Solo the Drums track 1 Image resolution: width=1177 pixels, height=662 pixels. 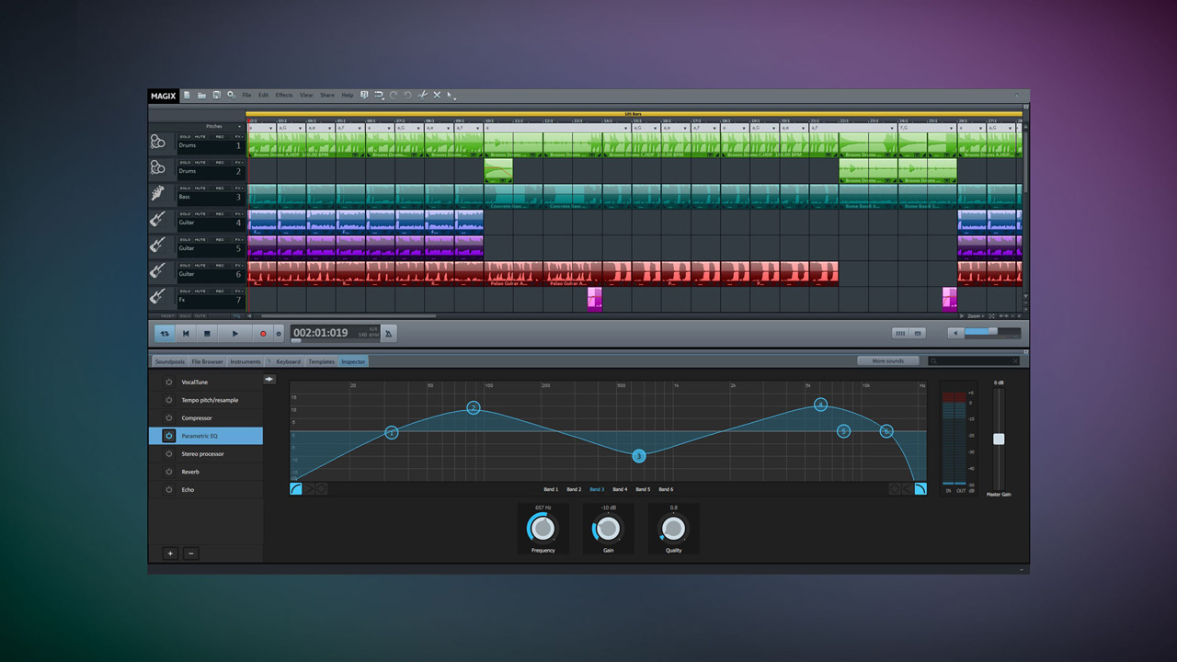pos(185,137)
